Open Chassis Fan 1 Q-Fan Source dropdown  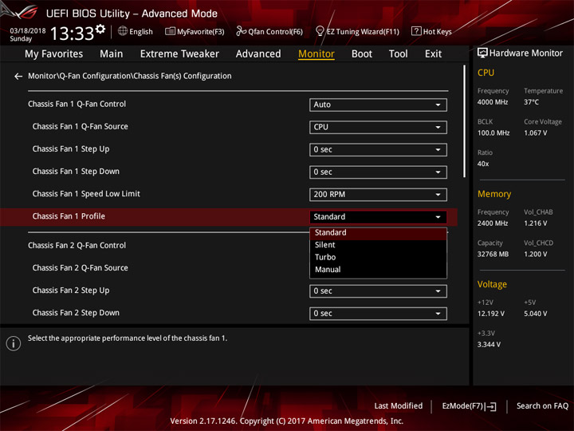point(378,127)
